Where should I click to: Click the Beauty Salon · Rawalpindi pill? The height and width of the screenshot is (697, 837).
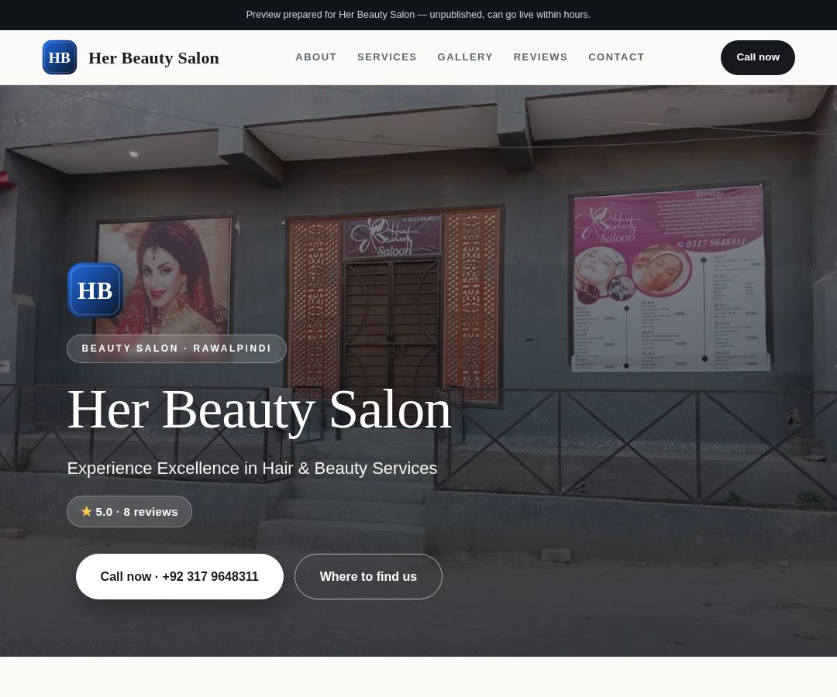pos(177,348)
